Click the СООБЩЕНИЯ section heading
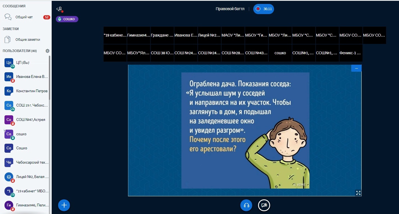This screenshot has height=214, width=399. pos(14,6)
